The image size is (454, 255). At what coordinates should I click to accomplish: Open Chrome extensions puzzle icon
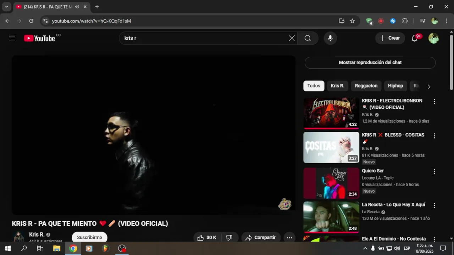[x=405, y=21]
